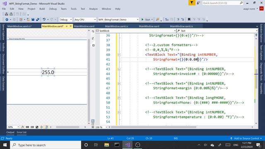This screenshot has width=265, height=149.
Task: Toggle the artboard background in designer
Action: [37, 127]
